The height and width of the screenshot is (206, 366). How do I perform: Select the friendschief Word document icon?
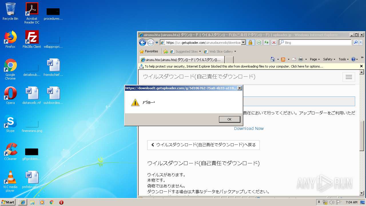click(x=53, y=68)
